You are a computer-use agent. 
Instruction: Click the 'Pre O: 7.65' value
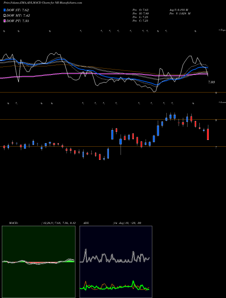[141, 9]
